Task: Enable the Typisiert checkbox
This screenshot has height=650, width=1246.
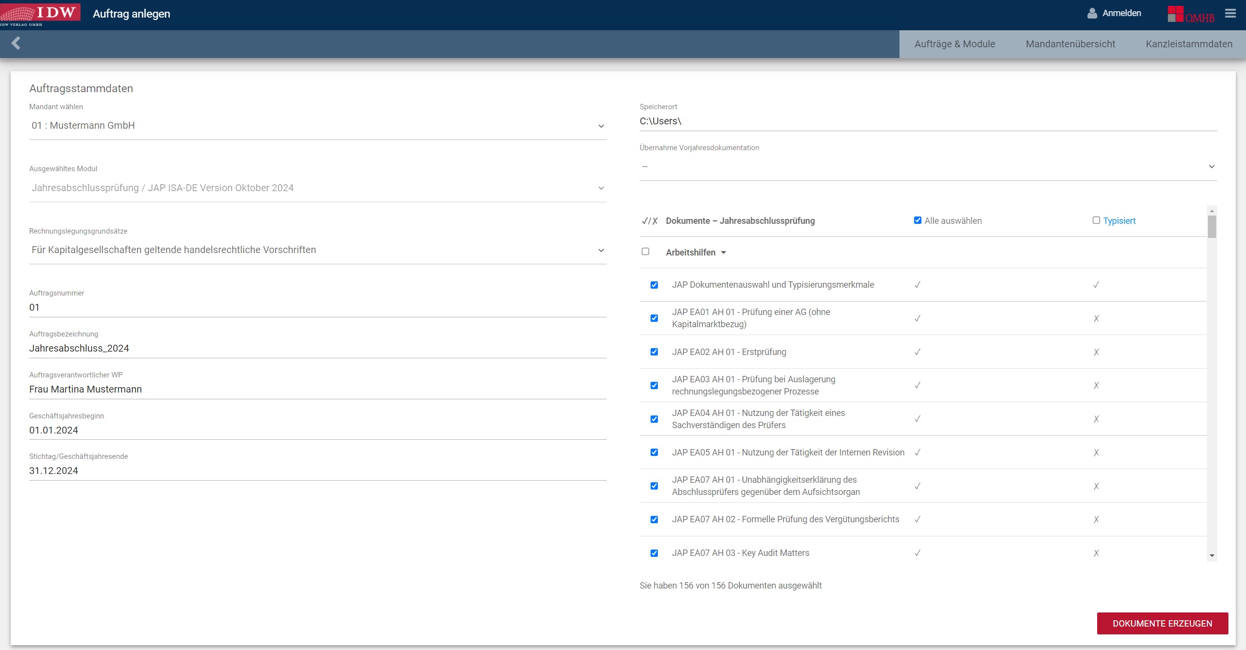Action: pos(1096,220)
